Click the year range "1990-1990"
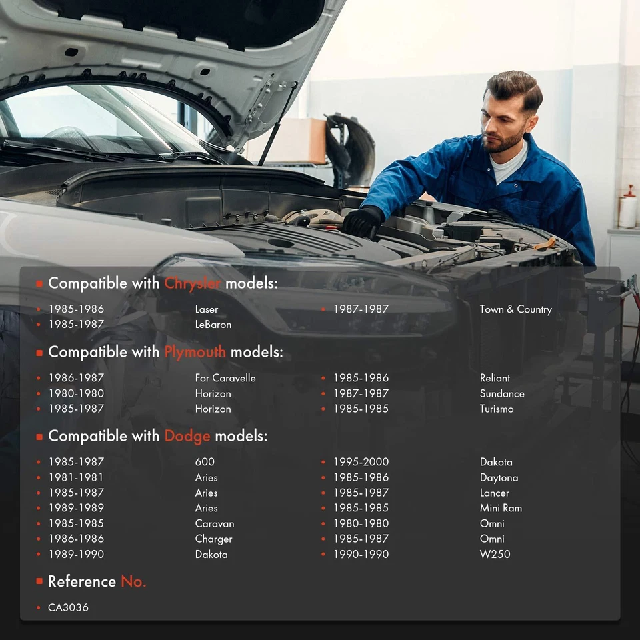 pyautogui.click(x=361, y=554)
